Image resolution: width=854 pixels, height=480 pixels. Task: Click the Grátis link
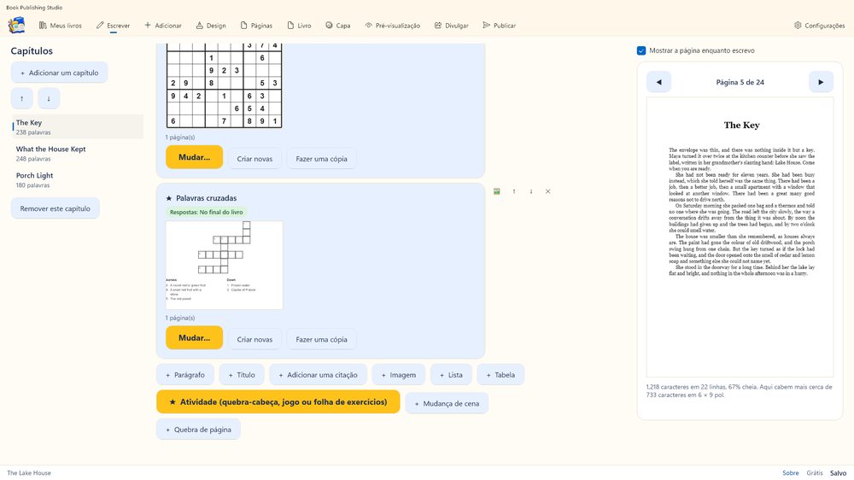(x=815, y=473)
